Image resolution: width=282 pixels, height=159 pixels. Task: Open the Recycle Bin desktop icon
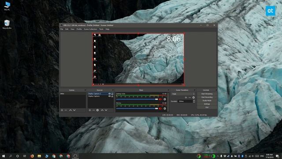click(x=7, y=24)
